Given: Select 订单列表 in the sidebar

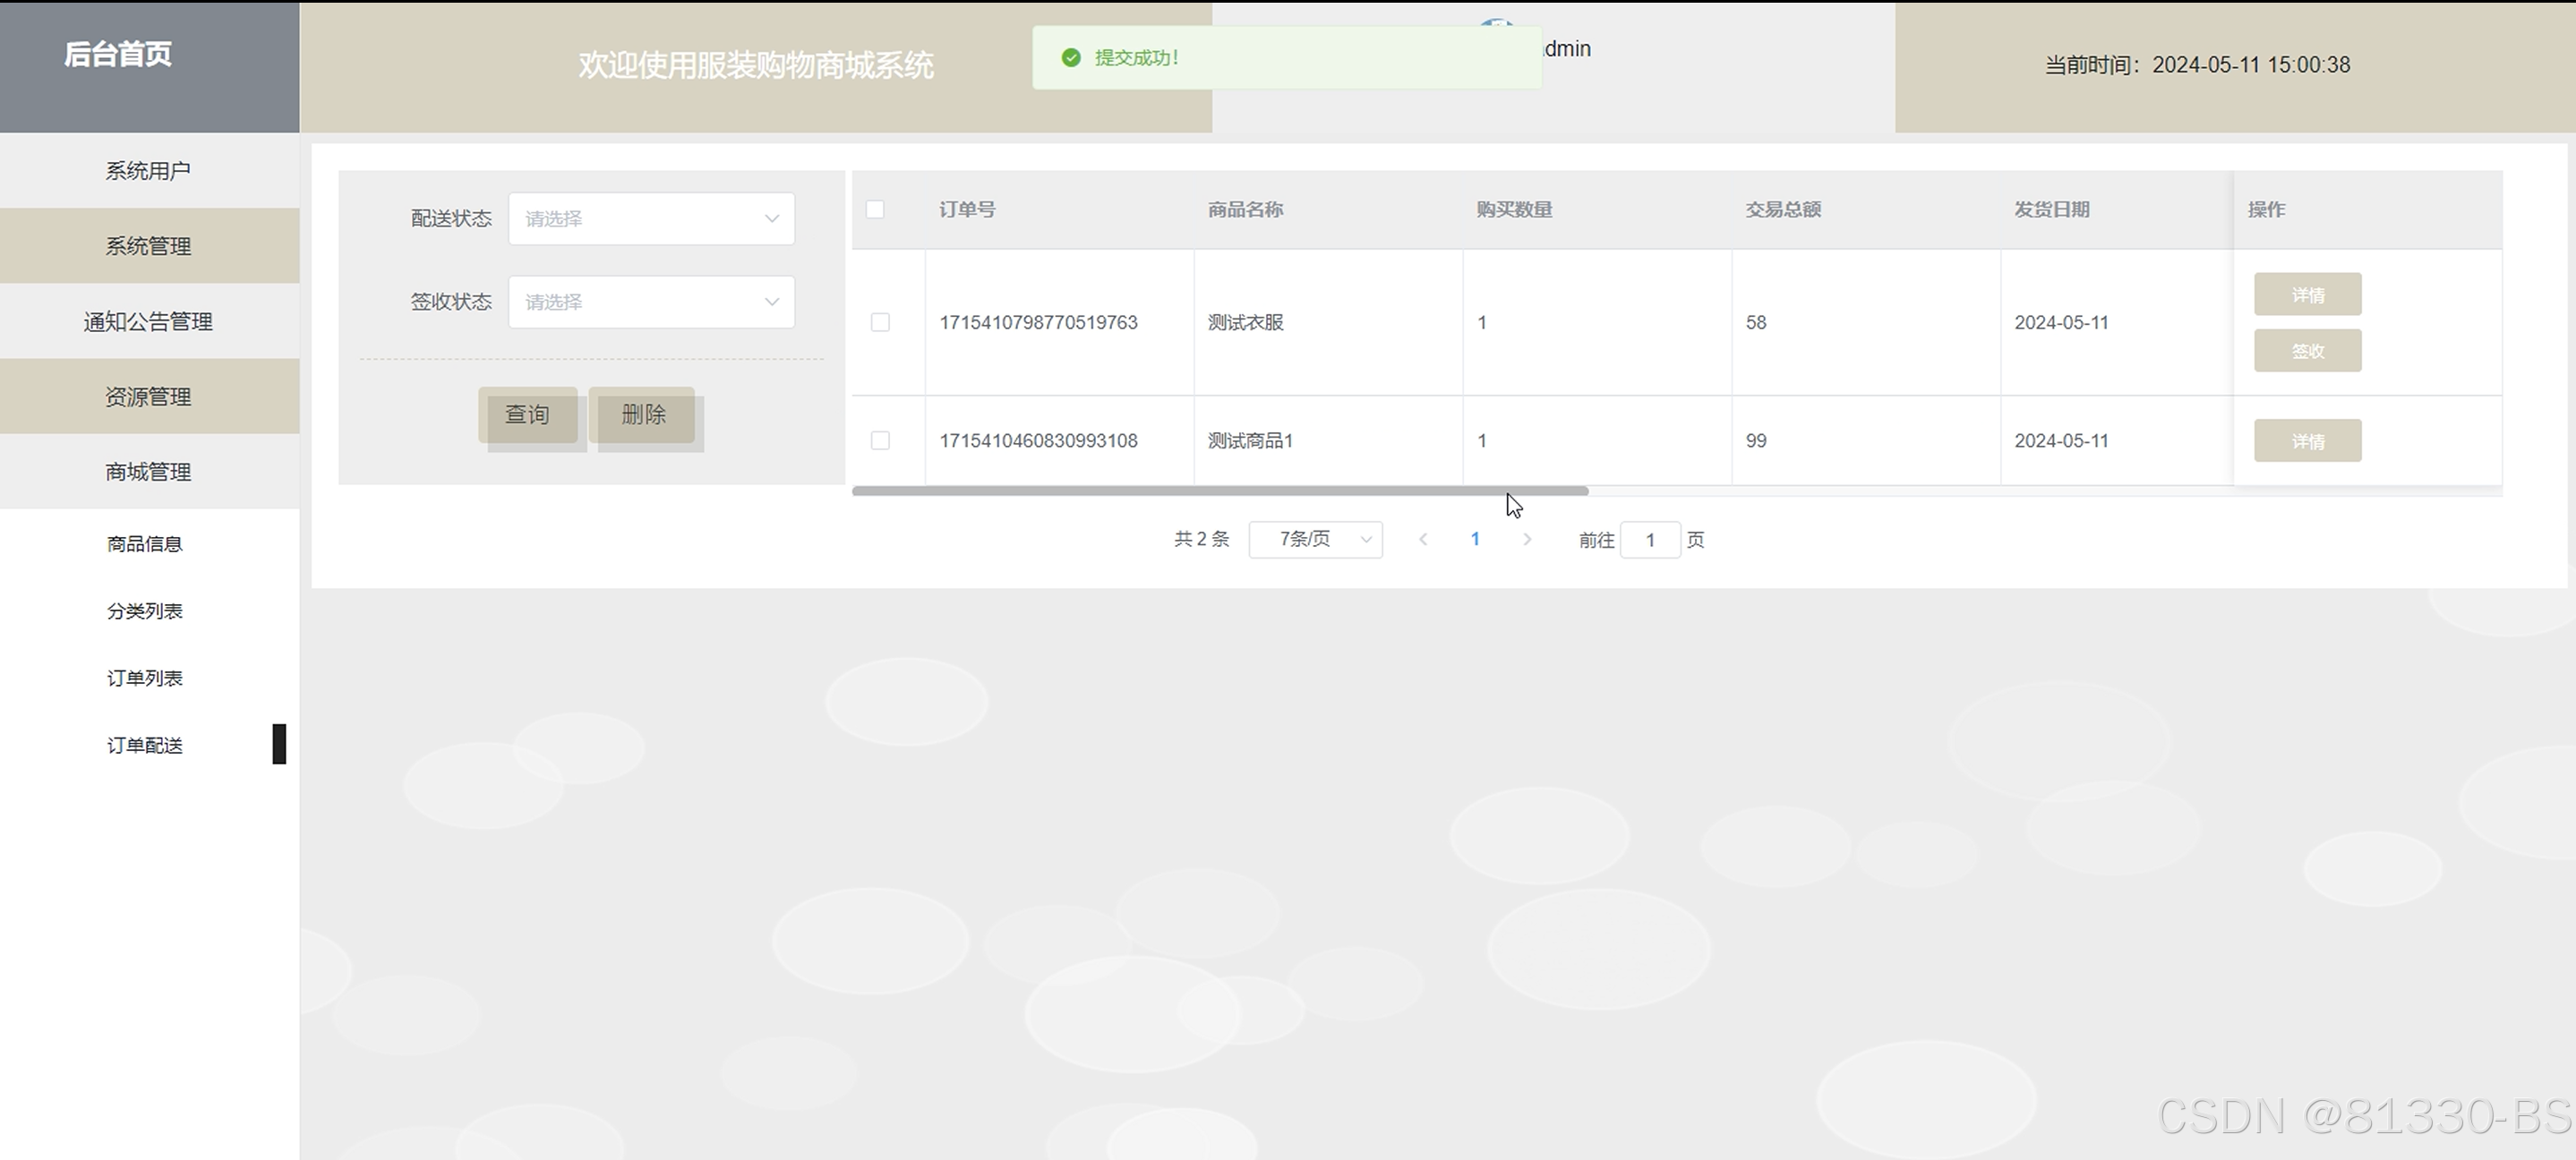Looking at the screenshot, I should (145, 678).
